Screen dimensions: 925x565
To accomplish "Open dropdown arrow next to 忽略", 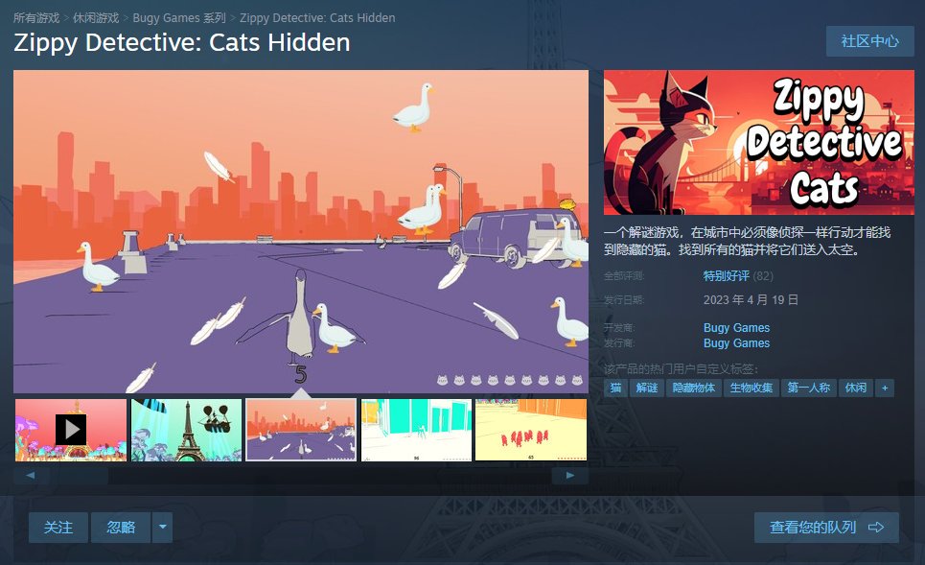I will 162,528.
